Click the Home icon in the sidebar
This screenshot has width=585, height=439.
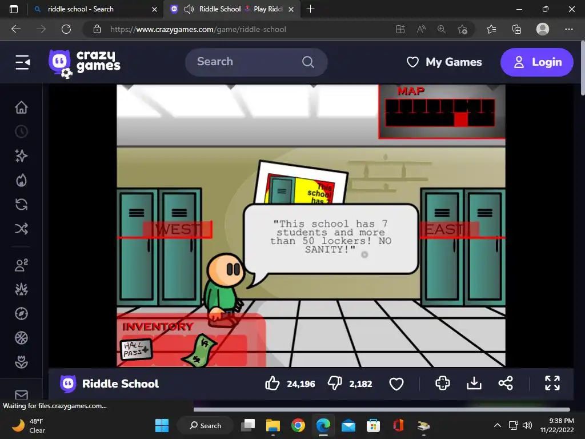pyautogui.click(x=21, y=107)
